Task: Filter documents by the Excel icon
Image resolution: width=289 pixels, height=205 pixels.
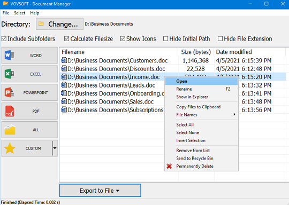Action: pyautogui.click(x=10, y=74)
